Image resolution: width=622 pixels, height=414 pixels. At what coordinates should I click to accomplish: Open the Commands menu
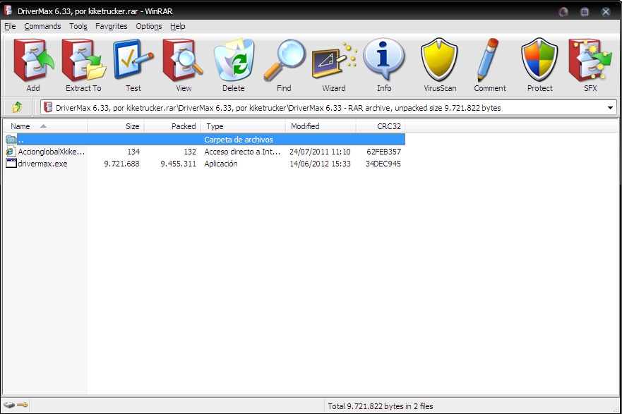click(x=42, y=26)
